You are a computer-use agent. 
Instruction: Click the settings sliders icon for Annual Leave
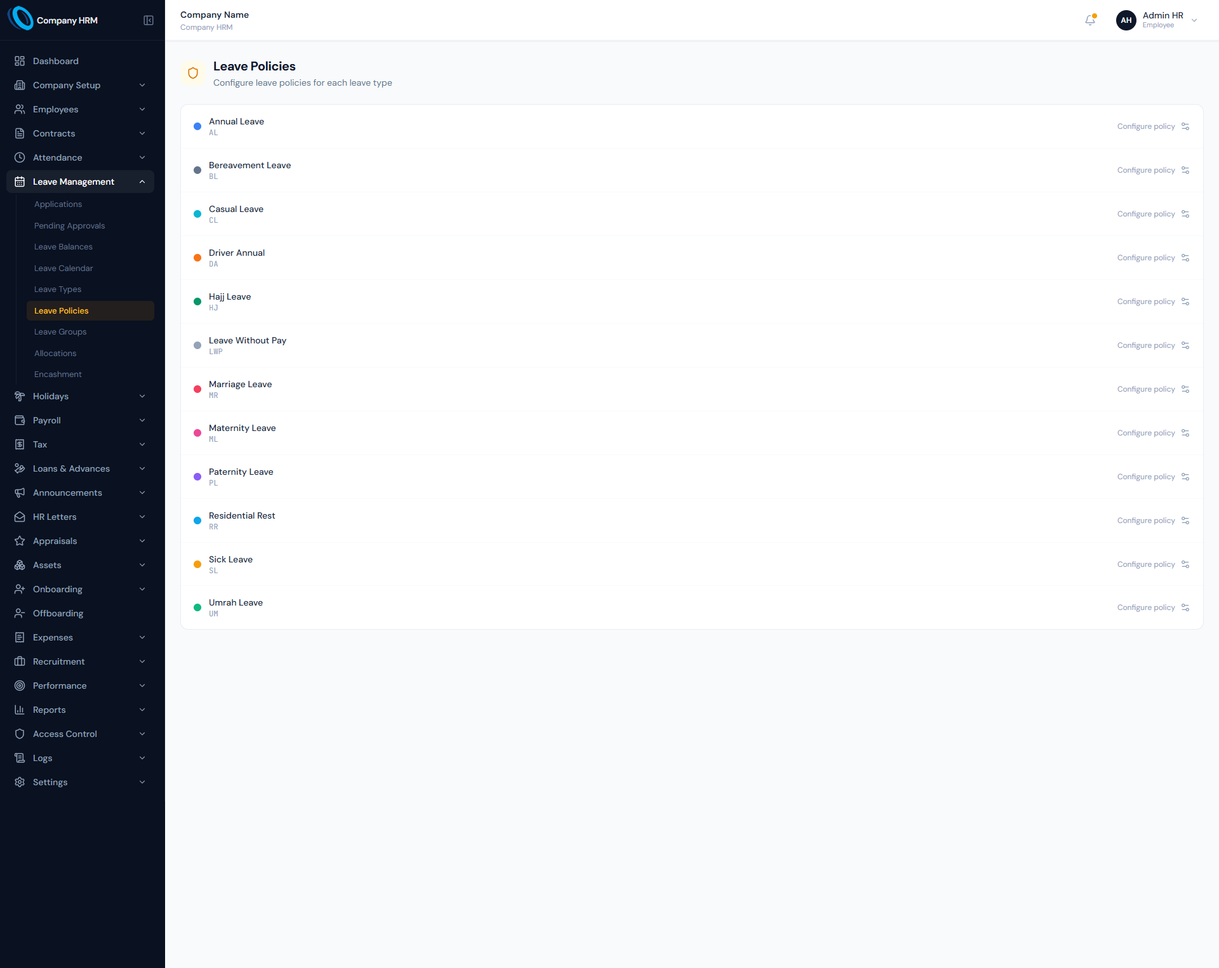(1185, 126)
